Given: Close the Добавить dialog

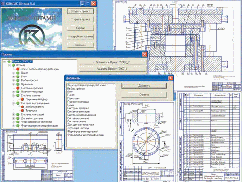Looking at the screenshot, I should click(171, 78).
